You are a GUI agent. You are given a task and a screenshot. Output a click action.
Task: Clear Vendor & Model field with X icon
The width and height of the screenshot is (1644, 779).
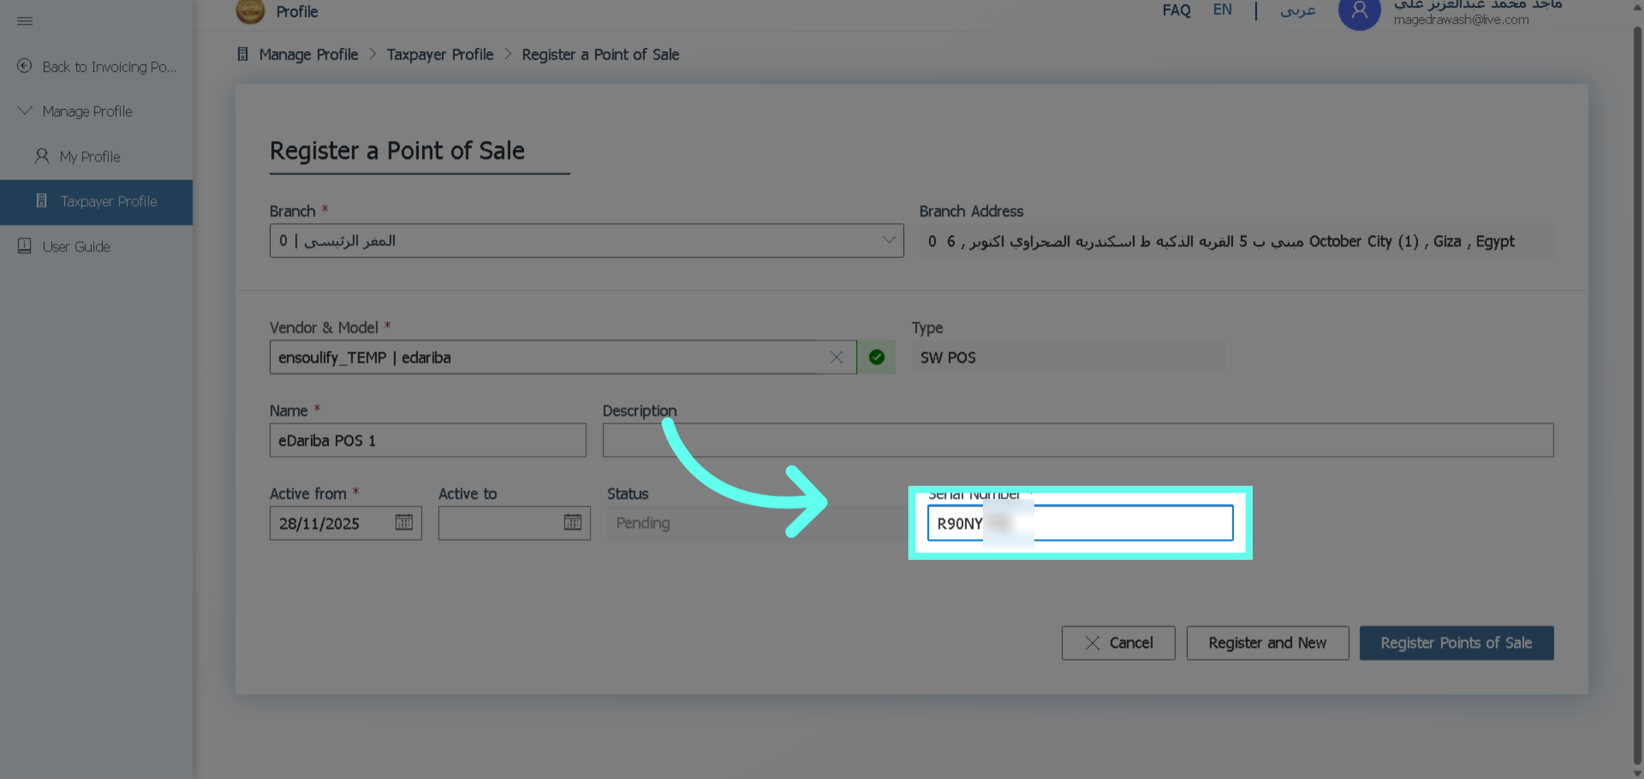[836, 357]
